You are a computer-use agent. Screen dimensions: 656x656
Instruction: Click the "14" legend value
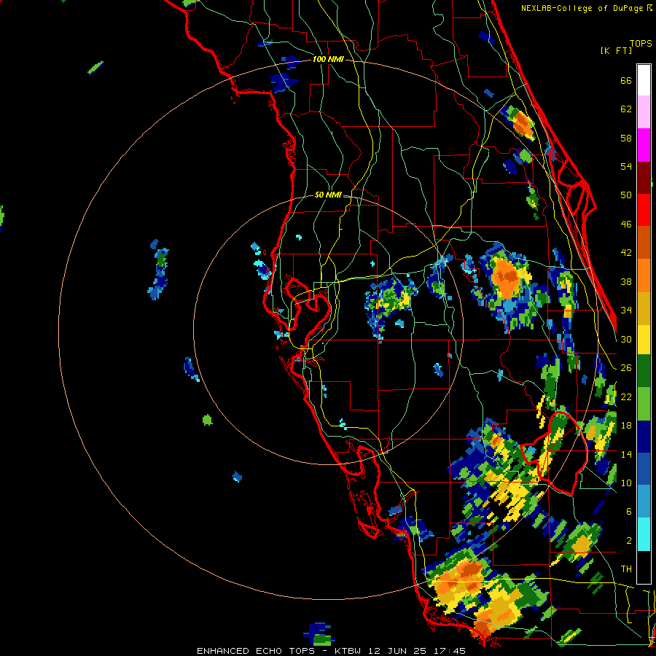click(x=626, y=454)
